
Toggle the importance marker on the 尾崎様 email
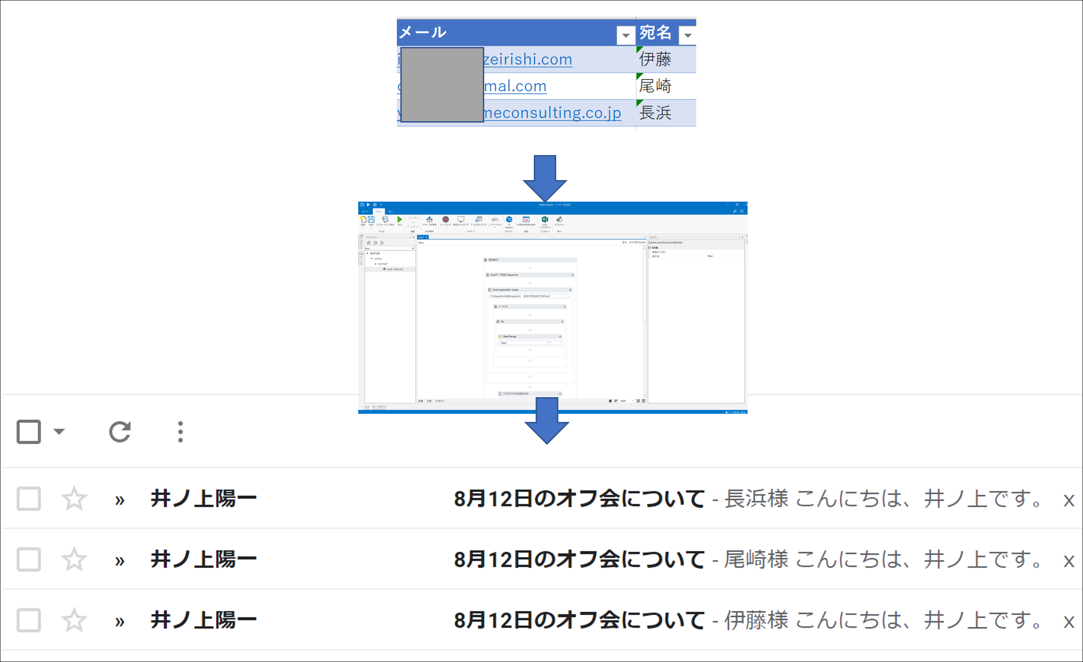119,561
